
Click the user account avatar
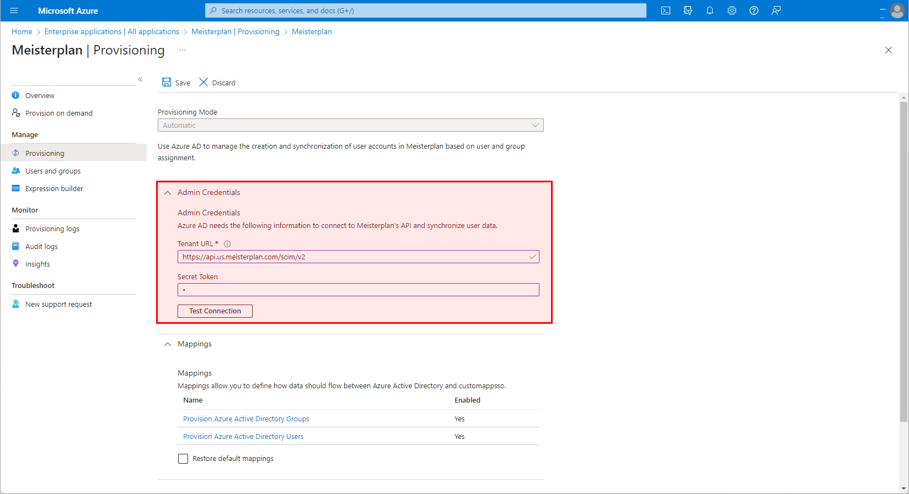tap(897, 10)
